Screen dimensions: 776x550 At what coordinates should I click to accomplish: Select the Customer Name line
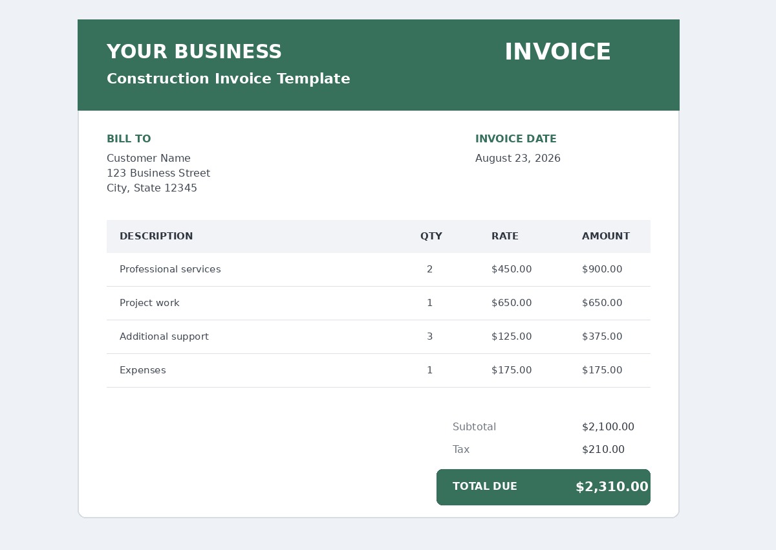tap(149, 159)
